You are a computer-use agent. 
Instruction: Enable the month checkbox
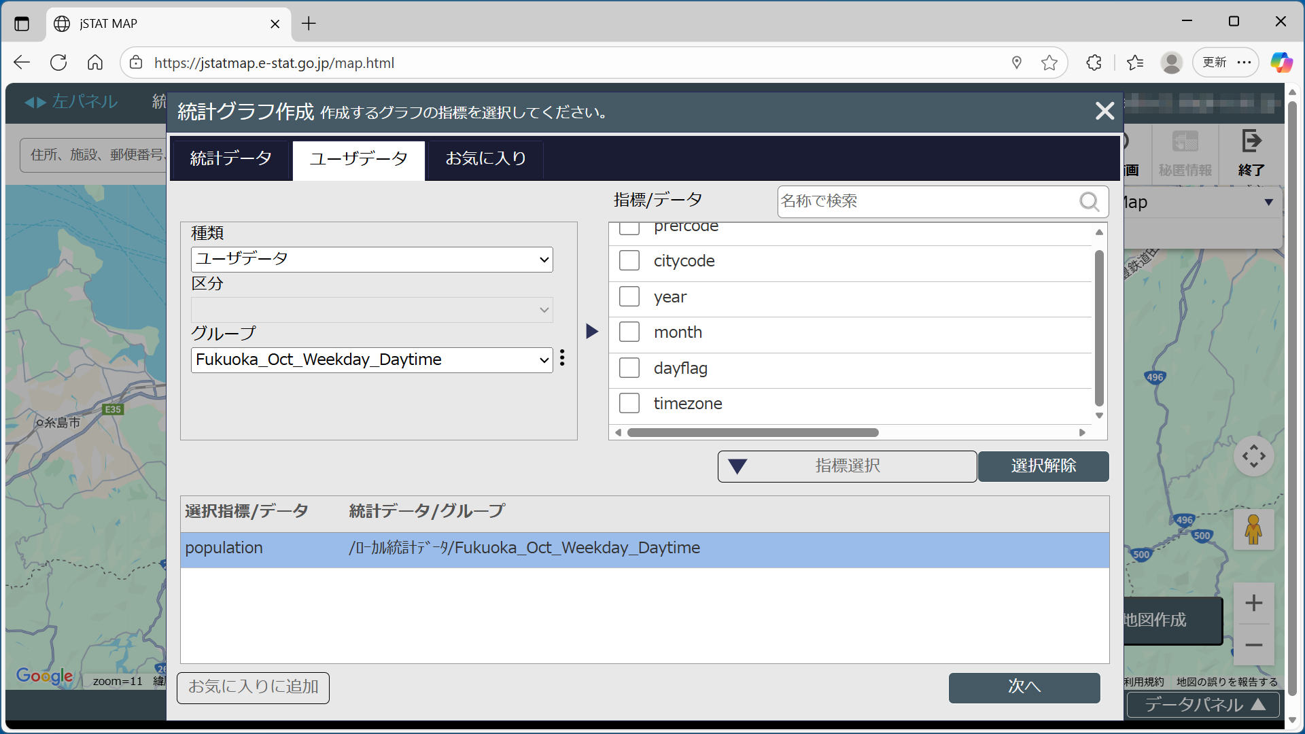click(629, 332)
